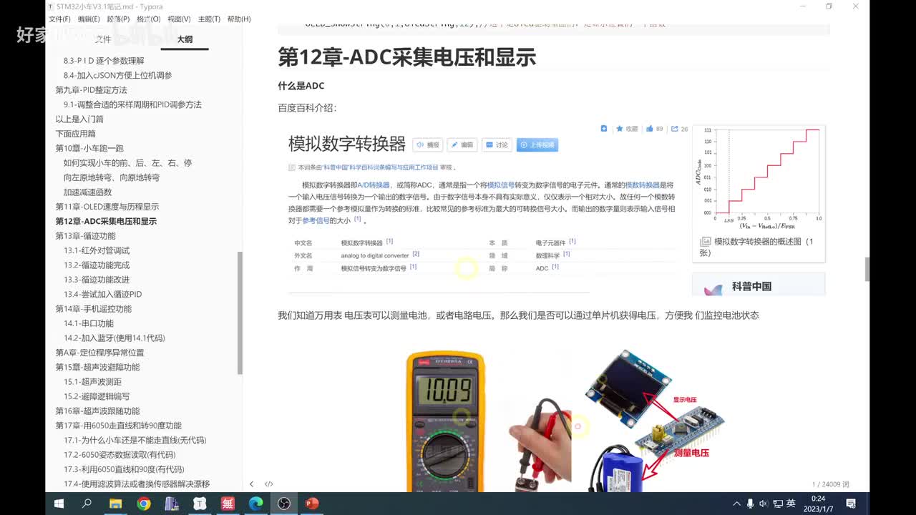Open outline heading 第13章-循迹功能
This screenshot has height=515, width=916.
(85, 236)
